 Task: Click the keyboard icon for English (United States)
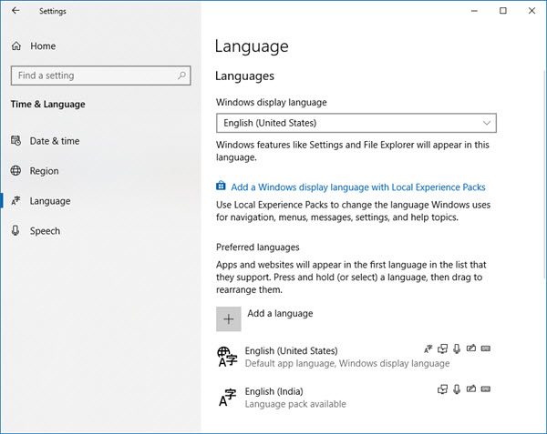coord(486,349)
